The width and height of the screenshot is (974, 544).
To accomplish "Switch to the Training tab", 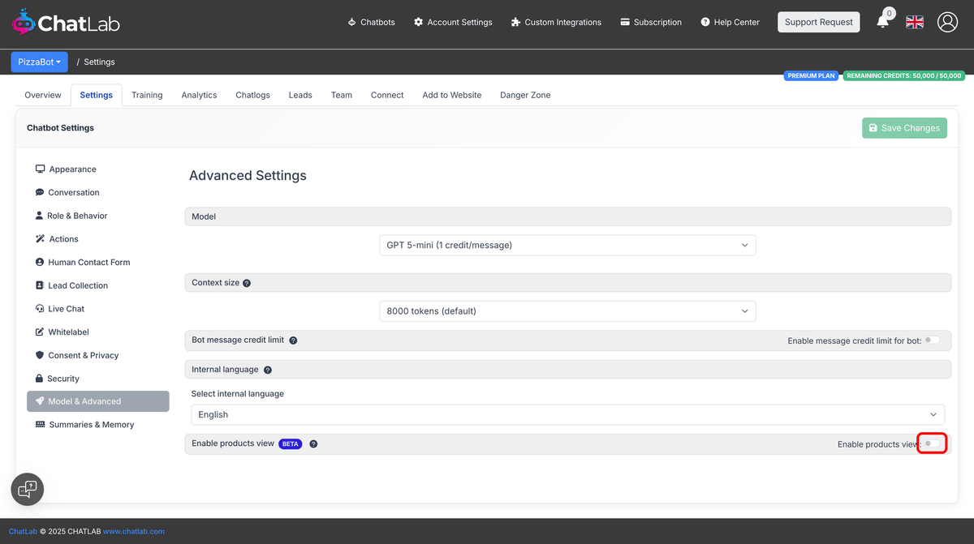I will (x=147, y=95).
